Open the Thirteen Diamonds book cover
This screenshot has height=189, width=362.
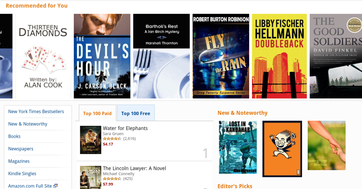pyautogui.click(x=43, y=56)
